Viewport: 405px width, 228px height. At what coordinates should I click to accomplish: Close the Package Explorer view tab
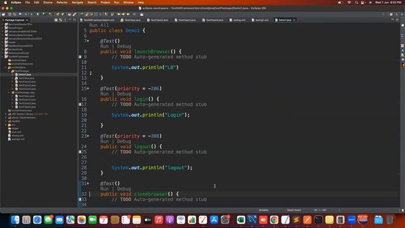pyautogui.click(x=27, y=20)
